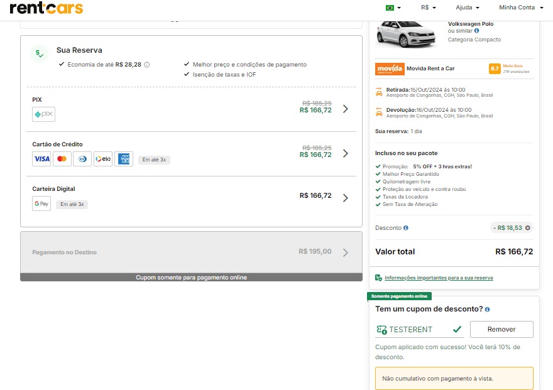
Task: Select the Diners Club card icon
Action: click(82, 159)
